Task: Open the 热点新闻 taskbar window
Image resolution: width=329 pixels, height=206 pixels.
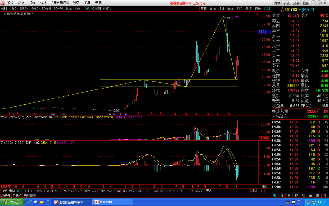Action: point(113,202)
